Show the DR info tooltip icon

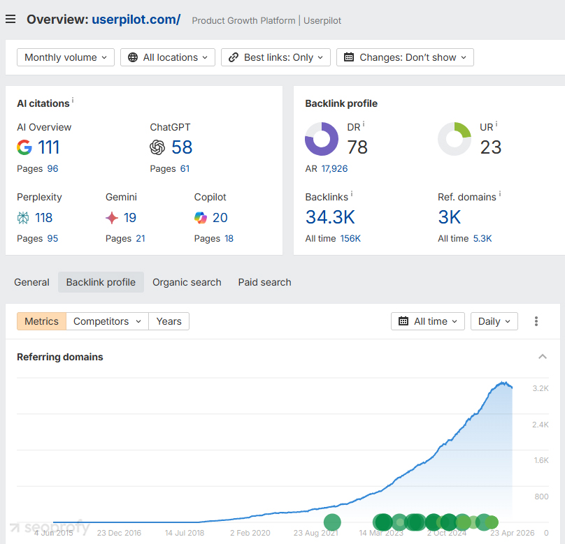click(364, 124)
